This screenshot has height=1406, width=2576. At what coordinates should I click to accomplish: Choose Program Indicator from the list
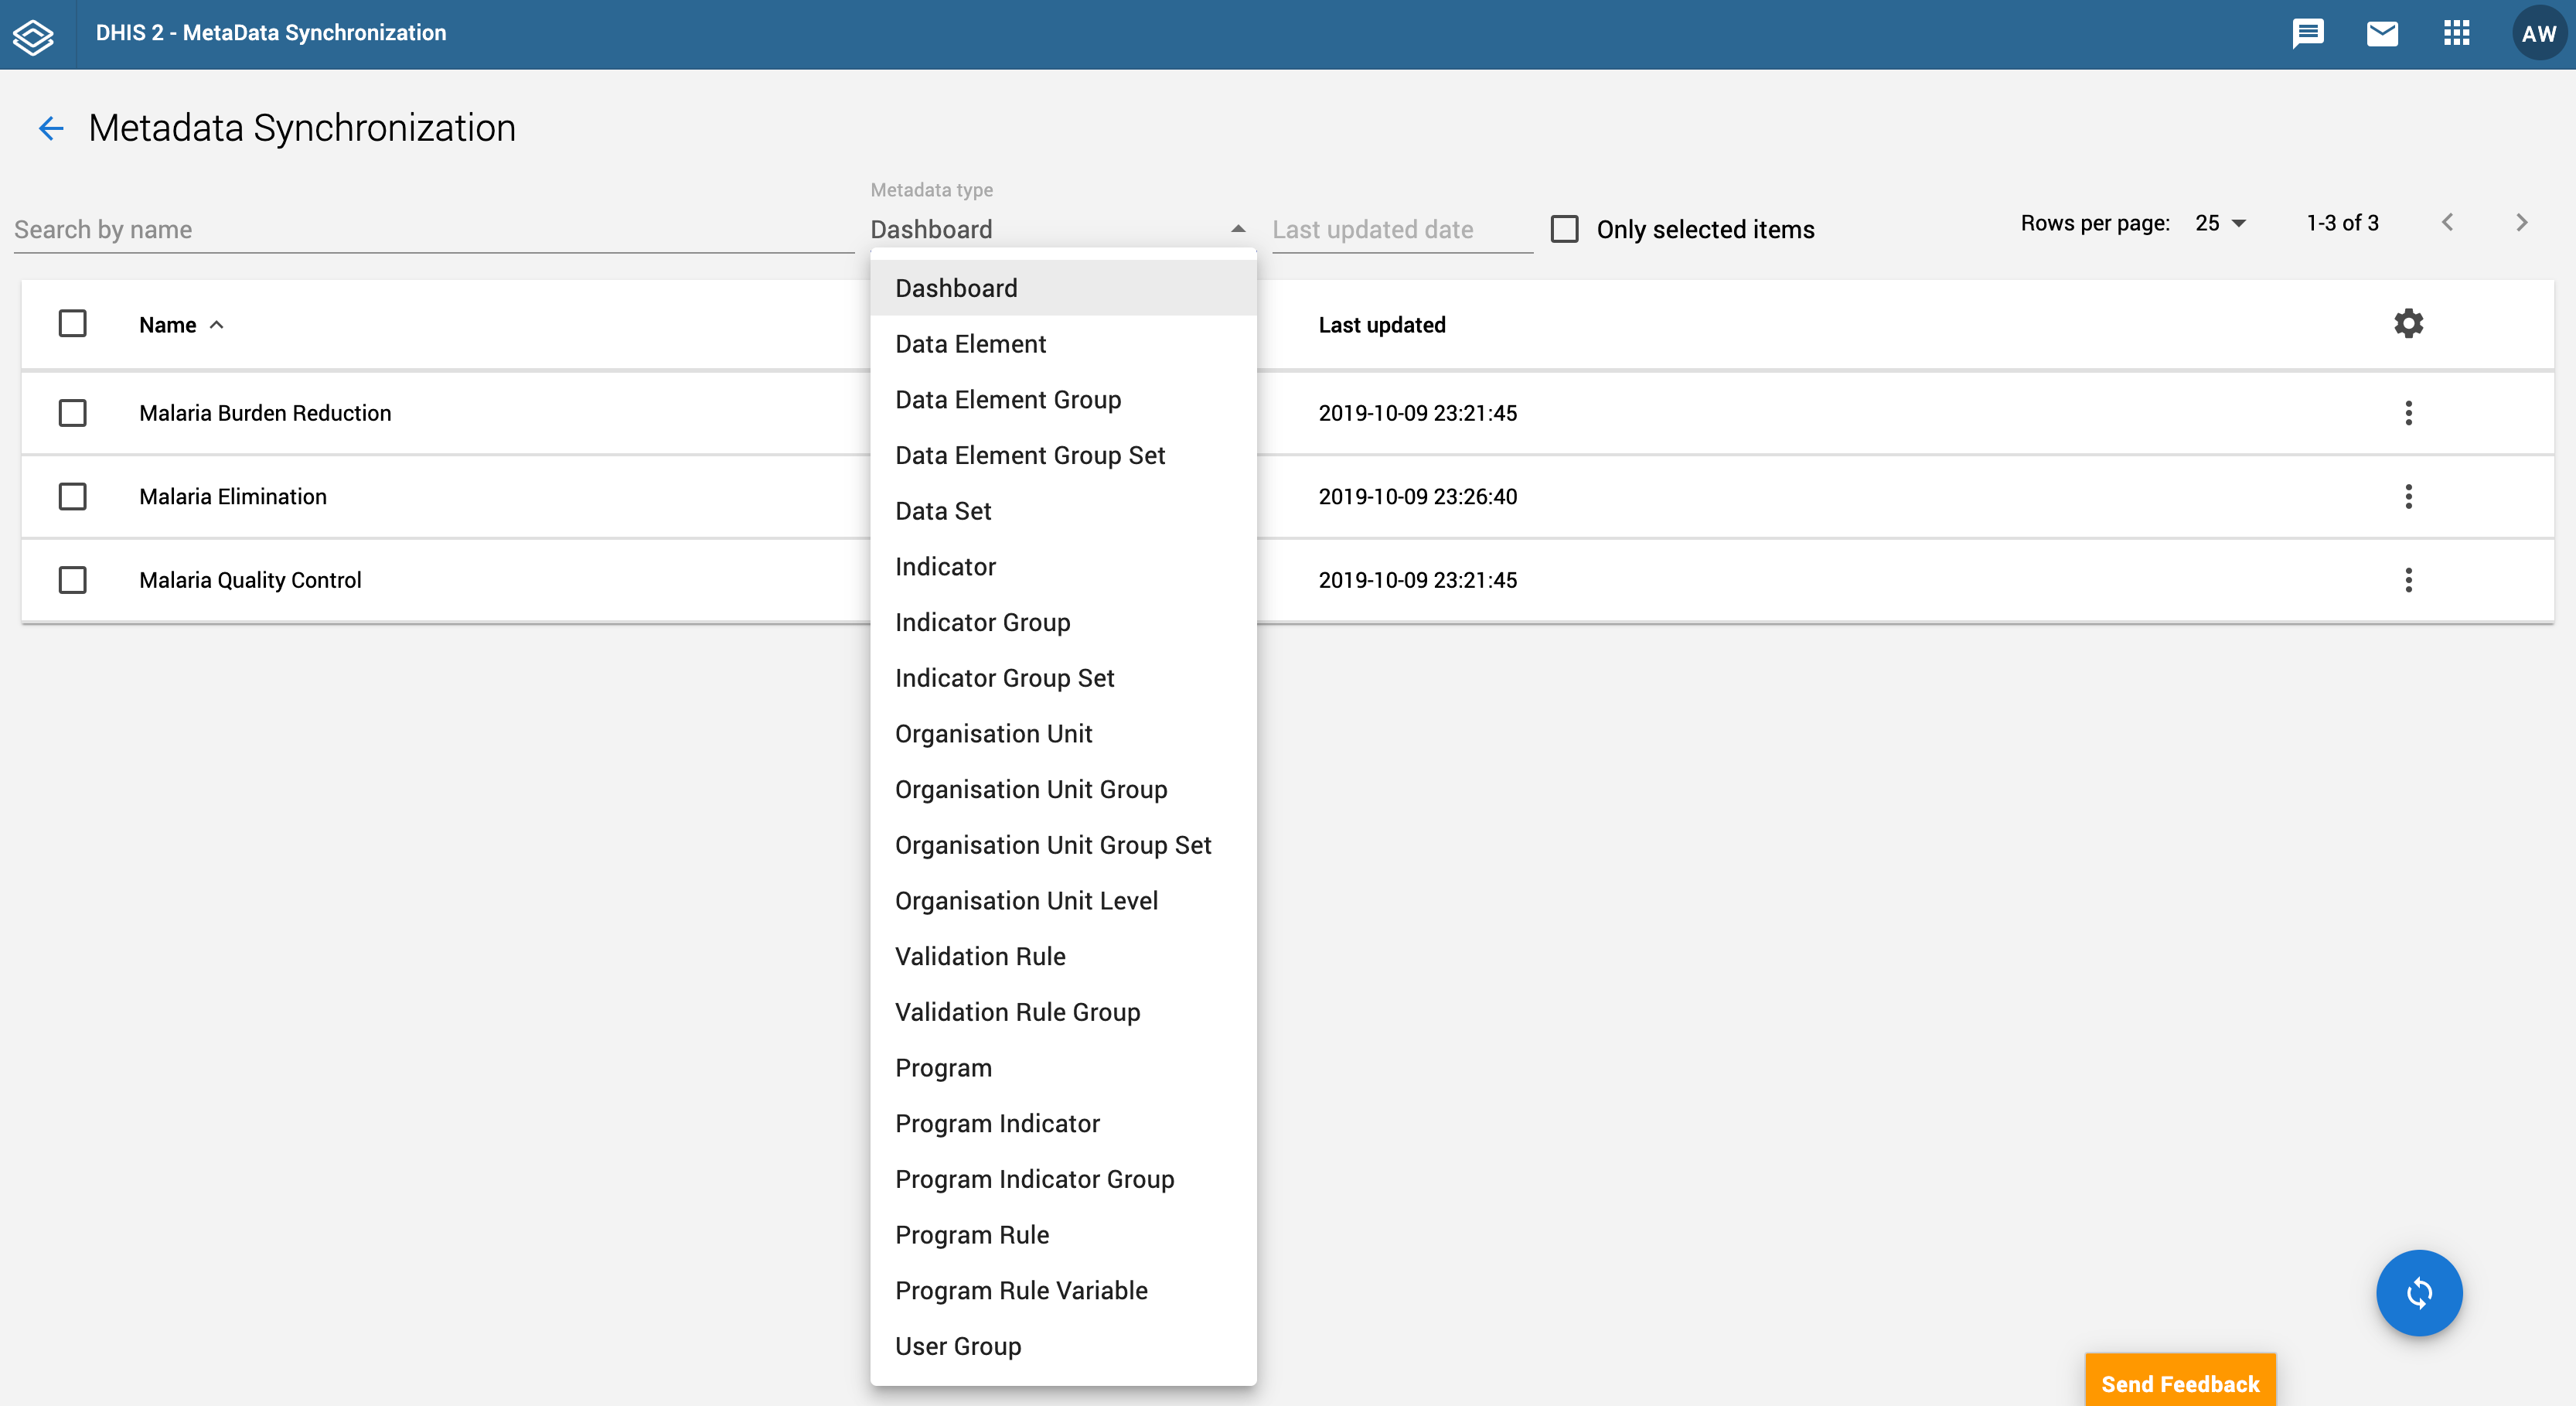click(x=997, y=1124)
